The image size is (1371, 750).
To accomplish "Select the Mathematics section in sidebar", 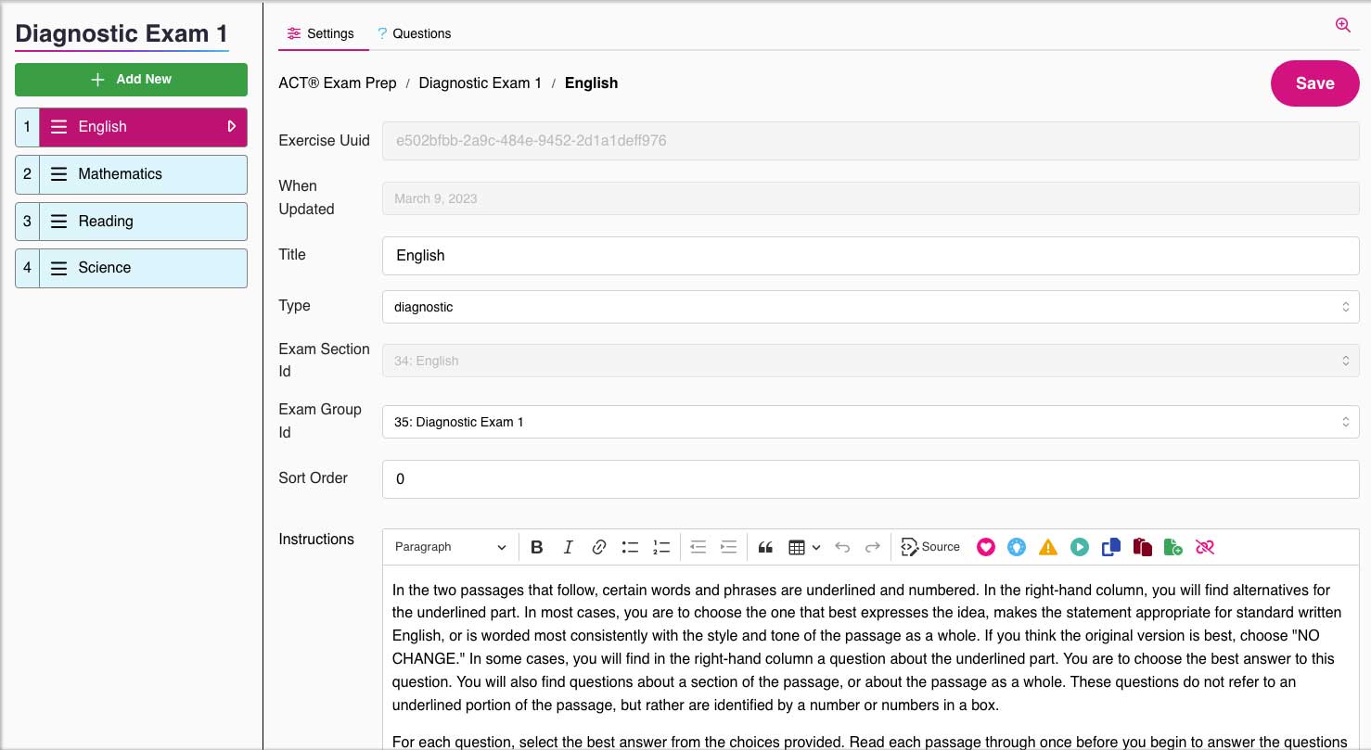I will 143,174.
